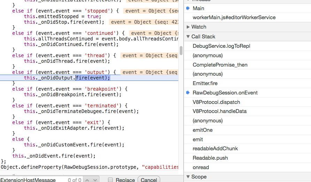Select Readable.push stack frame
The width and height of the screenshot is (311, 182).
(x=248, y=158)
